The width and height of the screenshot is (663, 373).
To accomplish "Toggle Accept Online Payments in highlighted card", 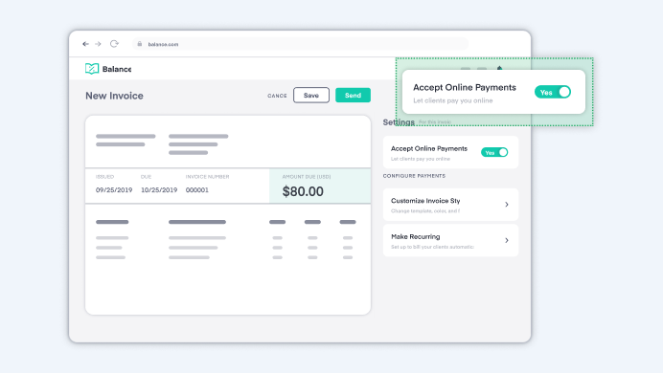I will pos(553,92).
